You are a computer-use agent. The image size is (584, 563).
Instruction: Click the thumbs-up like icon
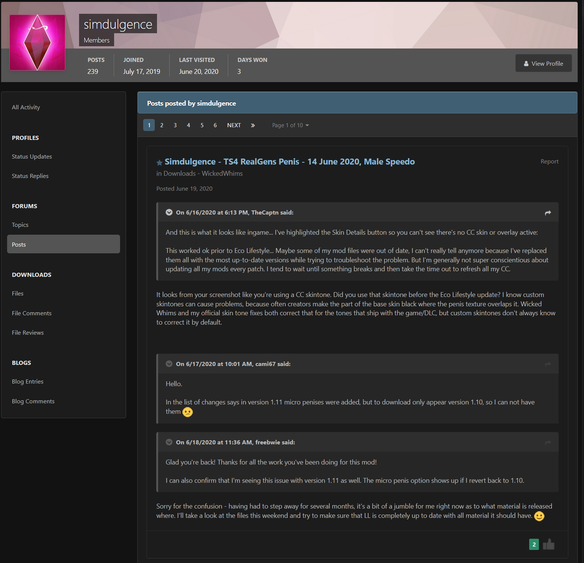click(548, 544)
